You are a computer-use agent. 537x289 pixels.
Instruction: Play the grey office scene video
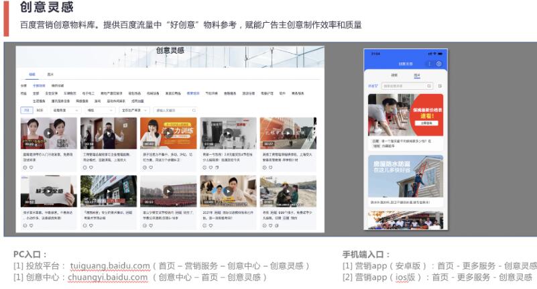pos(228,133)
